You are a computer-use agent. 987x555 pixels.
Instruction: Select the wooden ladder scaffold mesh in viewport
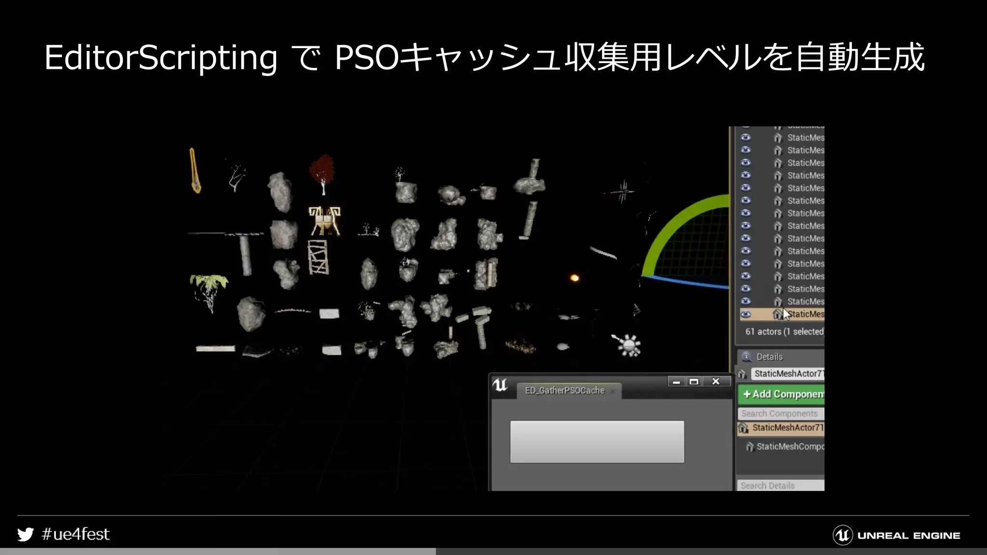point(318,257)
